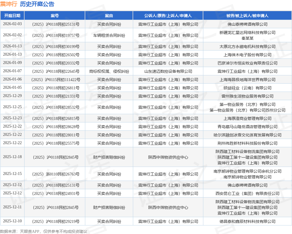Select date cell 2026-02-03
292x234 pixels.
[12, 24]
